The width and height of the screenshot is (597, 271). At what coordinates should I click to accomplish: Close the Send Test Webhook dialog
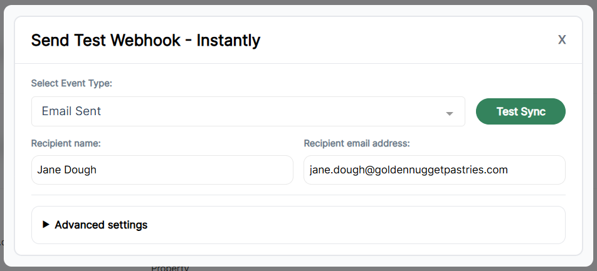coord(562,40)
